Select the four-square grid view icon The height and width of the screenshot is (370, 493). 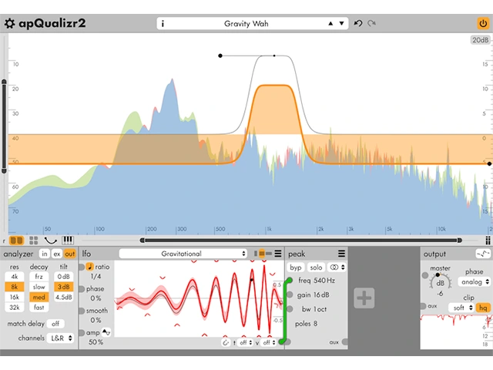click(33, 240)
